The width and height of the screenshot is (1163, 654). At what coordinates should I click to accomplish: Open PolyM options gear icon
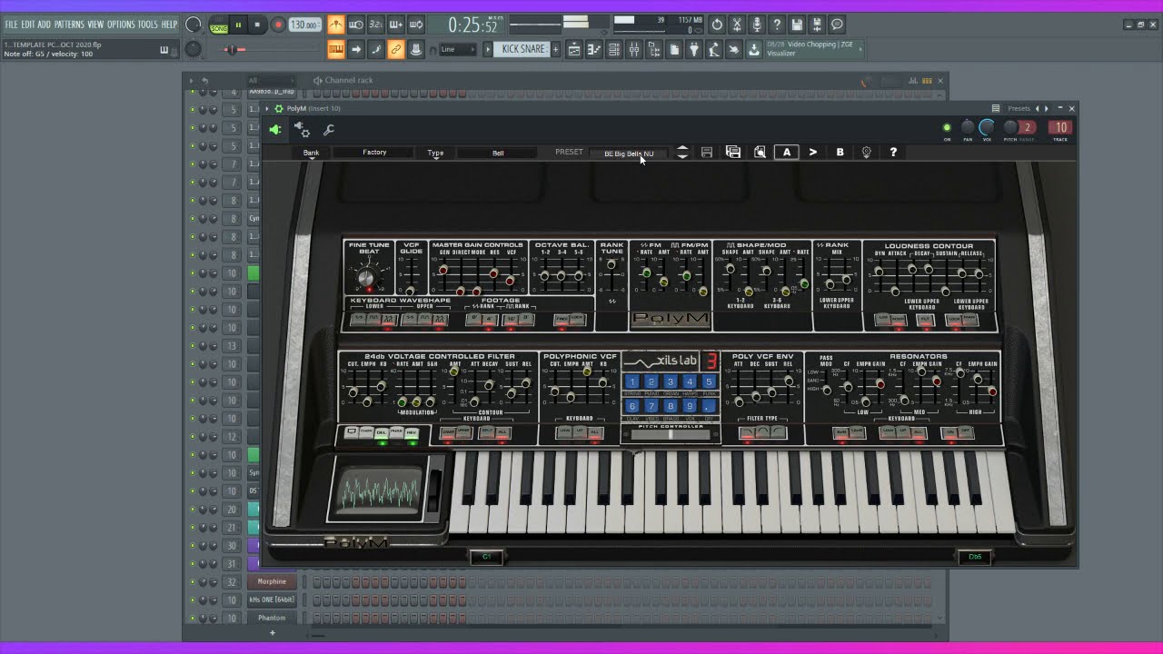866,153
